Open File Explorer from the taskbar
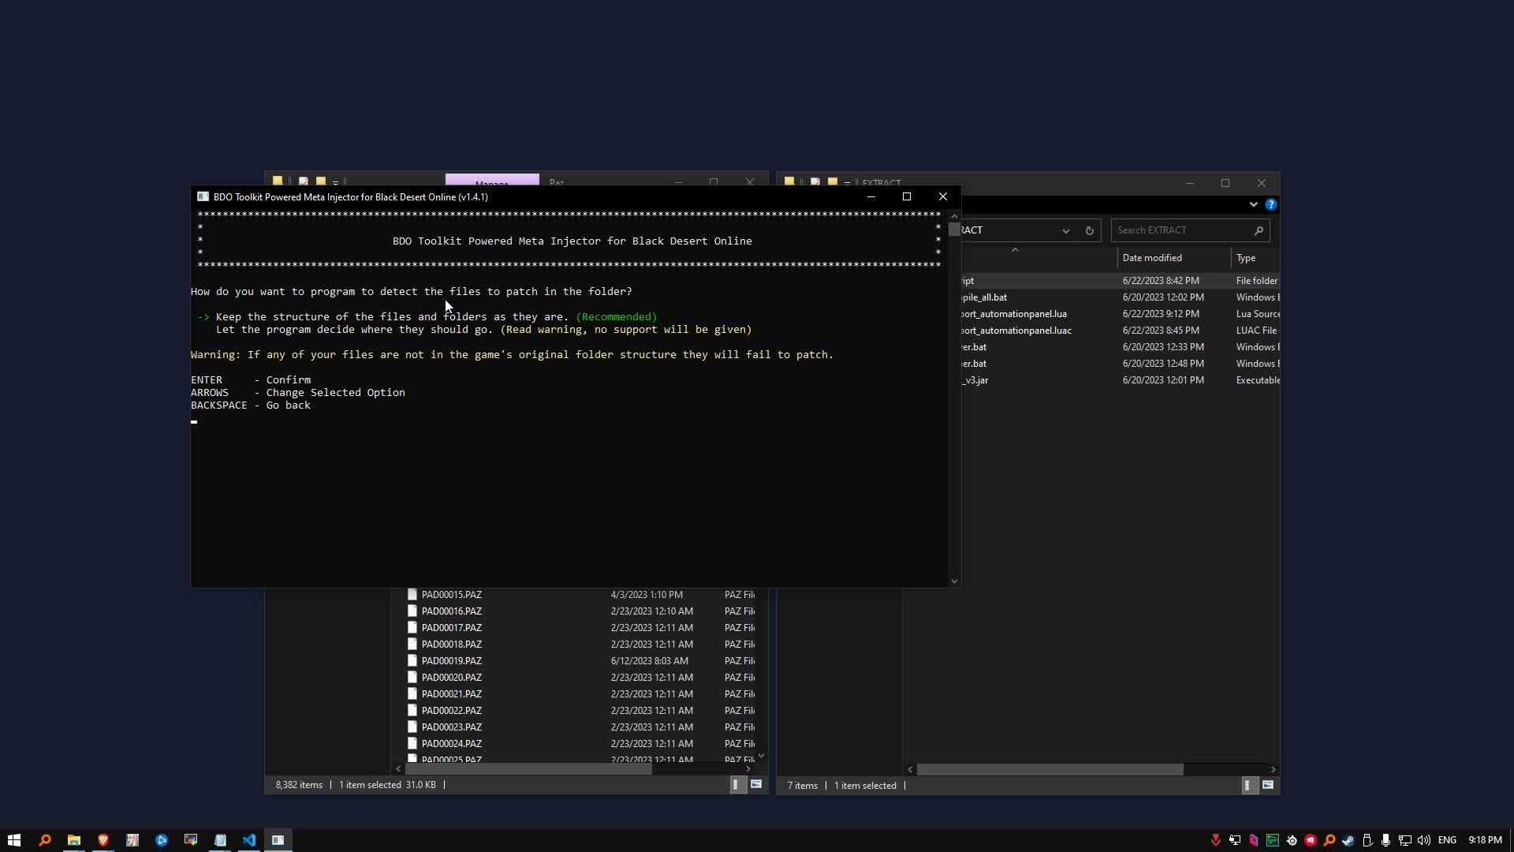1514x852 pixels. (73, 840)
